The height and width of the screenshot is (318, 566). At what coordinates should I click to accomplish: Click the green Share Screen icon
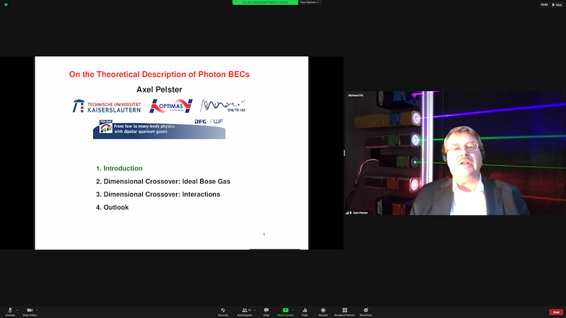tap(286, 311)
